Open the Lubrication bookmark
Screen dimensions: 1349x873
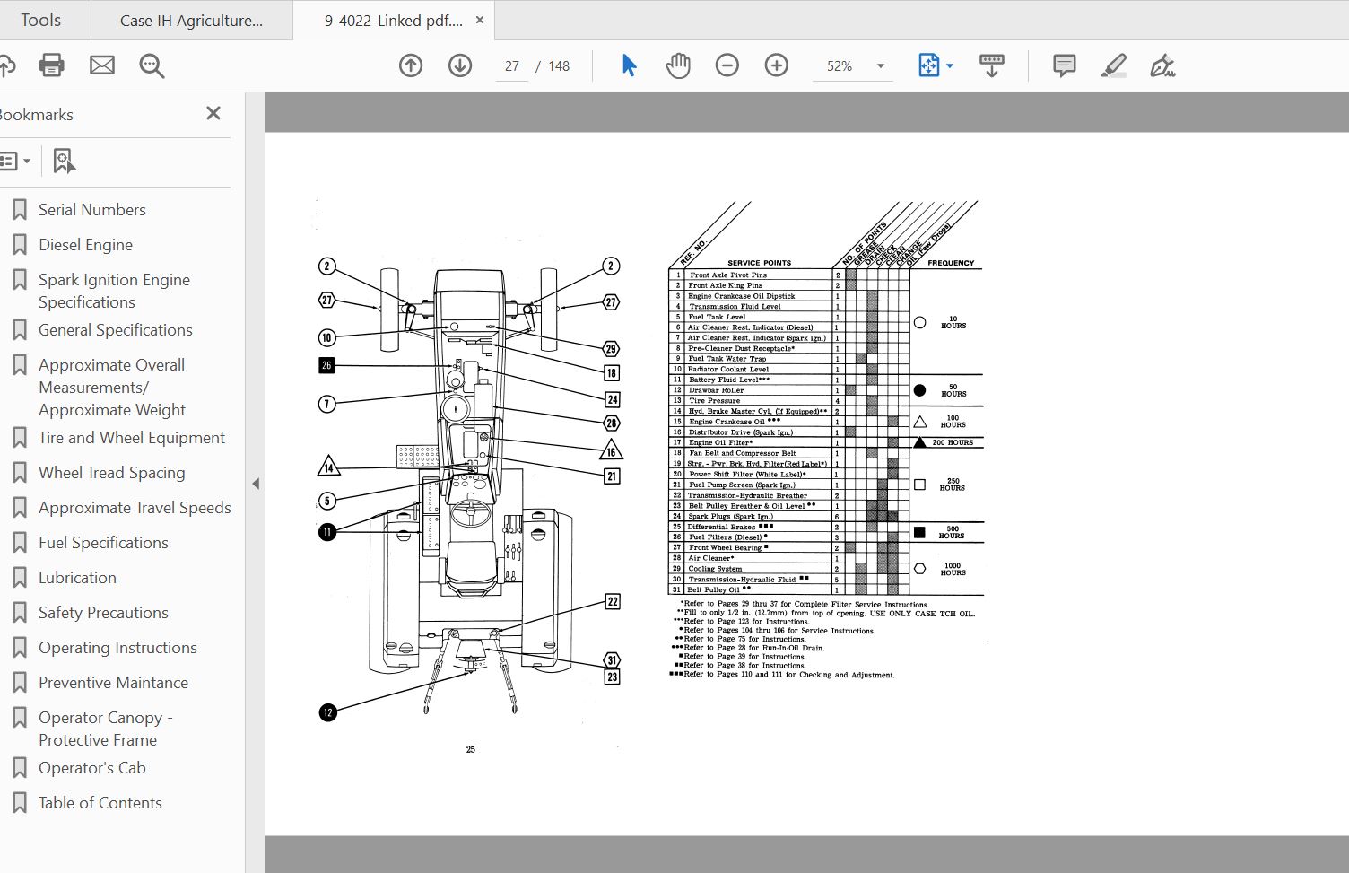77,578
